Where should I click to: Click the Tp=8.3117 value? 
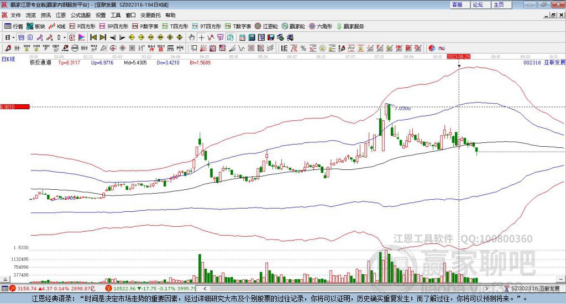tap(69, 62)
